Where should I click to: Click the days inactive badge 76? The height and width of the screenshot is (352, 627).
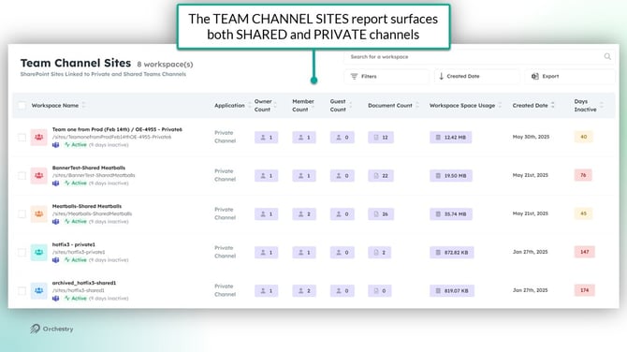pos(583,175)
